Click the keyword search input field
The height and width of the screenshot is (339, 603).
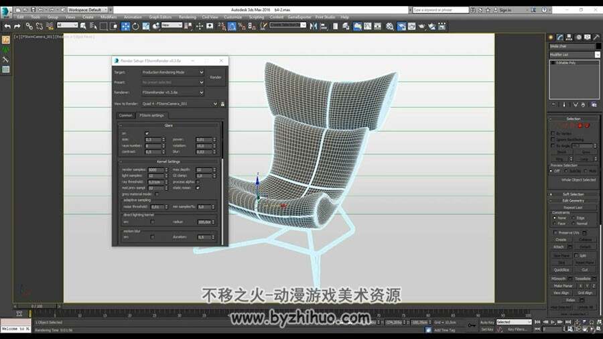(440, 10)
